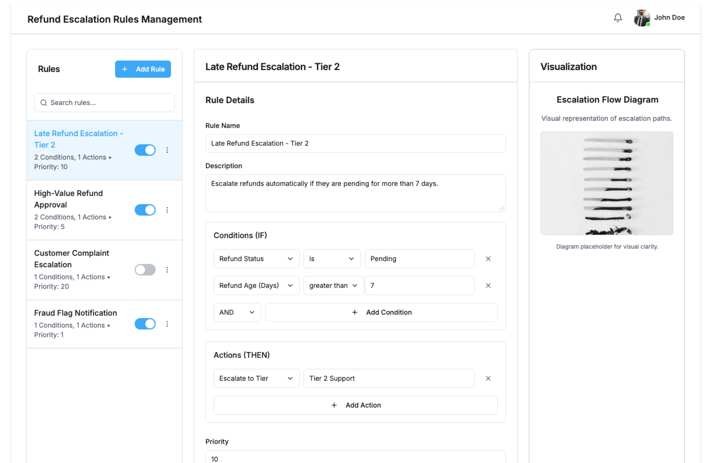Click the Search rules input field
The height and width of the screenshot is (463, 712).
(x=105, y=103)
